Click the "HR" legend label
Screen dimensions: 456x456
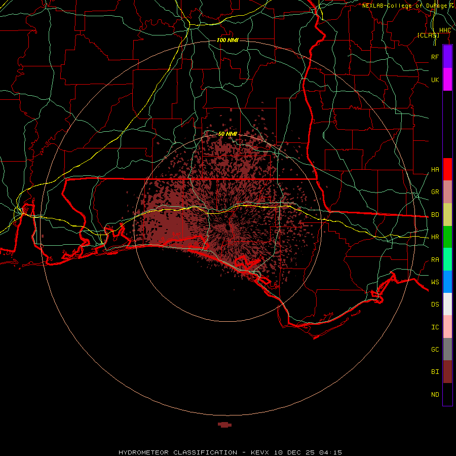(x=435, y=237)
